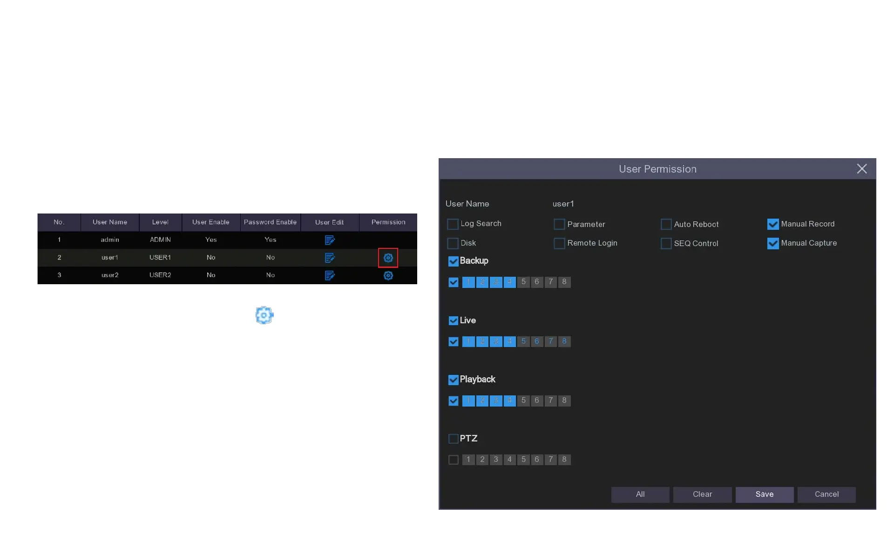Click the standalone gear icon below table
Image resolution: width=894 pixels, height=554 pixels.
pyautogui.click(x=264, y=315)
